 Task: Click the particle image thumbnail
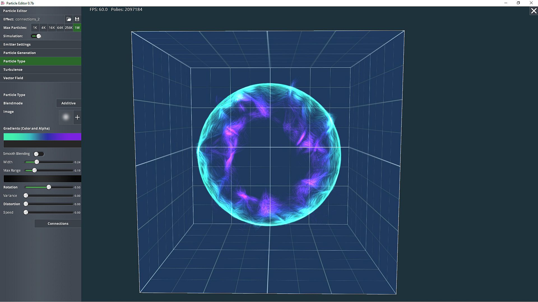(x=66, y=117)
